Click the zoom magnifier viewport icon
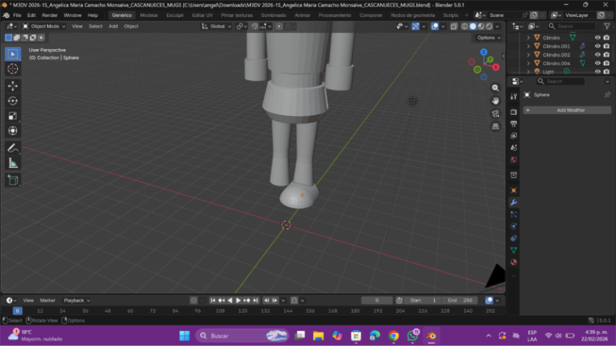 [496, 88]
